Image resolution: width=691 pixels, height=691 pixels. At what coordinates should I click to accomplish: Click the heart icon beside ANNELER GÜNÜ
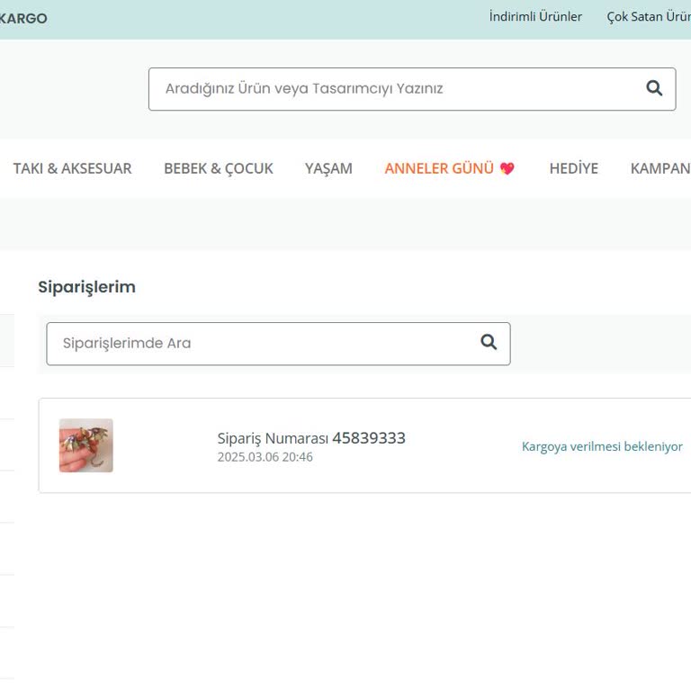tap(507, 168)
